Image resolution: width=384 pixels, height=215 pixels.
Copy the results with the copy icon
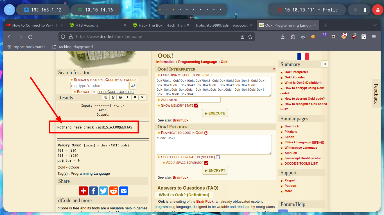(106, 97)
